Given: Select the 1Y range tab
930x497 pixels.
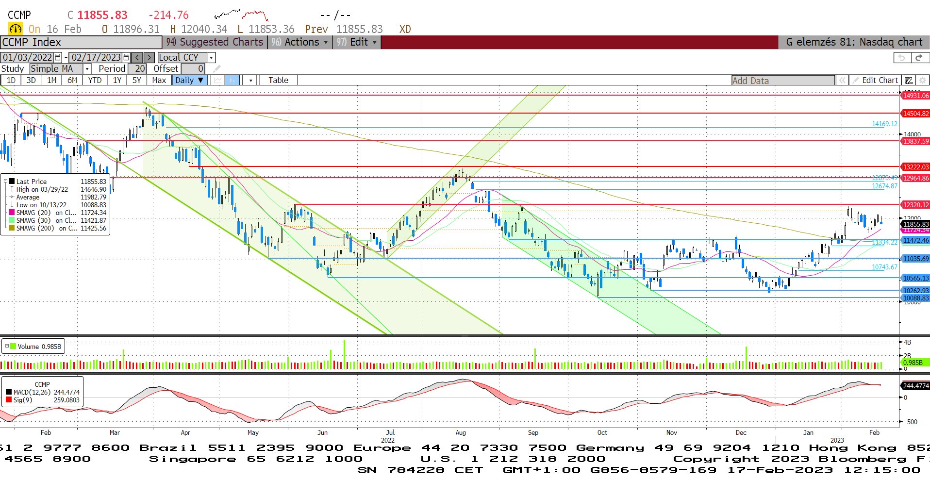Looking at the screenshot, I should coord(117,80).
